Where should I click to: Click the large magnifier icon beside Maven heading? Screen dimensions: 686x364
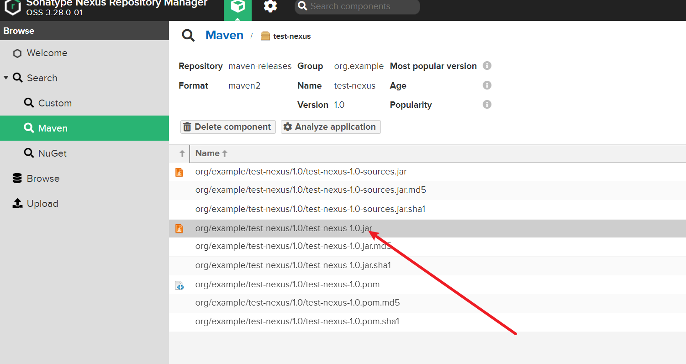click(x=188, y=36)
